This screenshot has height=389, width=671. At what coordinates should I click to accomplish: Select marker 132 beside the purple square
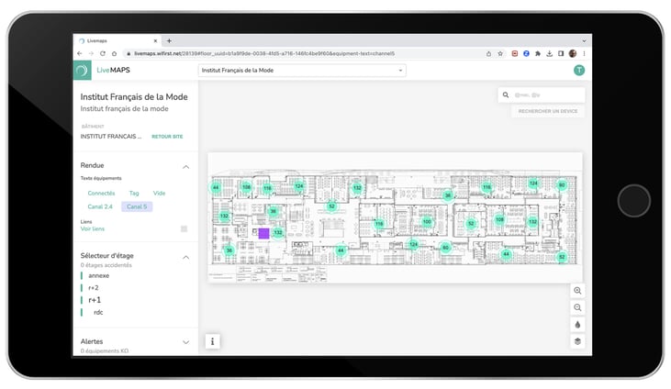(278, 232)
